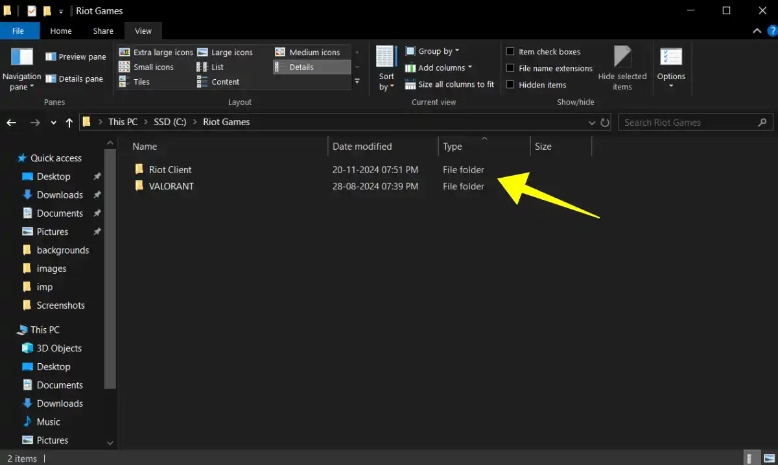Open the Sort by dropdown

386,67
